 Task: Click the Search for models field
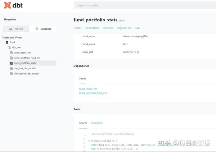[145, 5]
